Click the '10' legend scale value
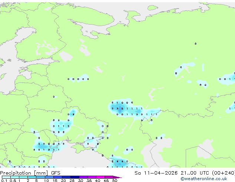Image resolution: width=235 pixels, height=182 pixels. tap(46, 181)
